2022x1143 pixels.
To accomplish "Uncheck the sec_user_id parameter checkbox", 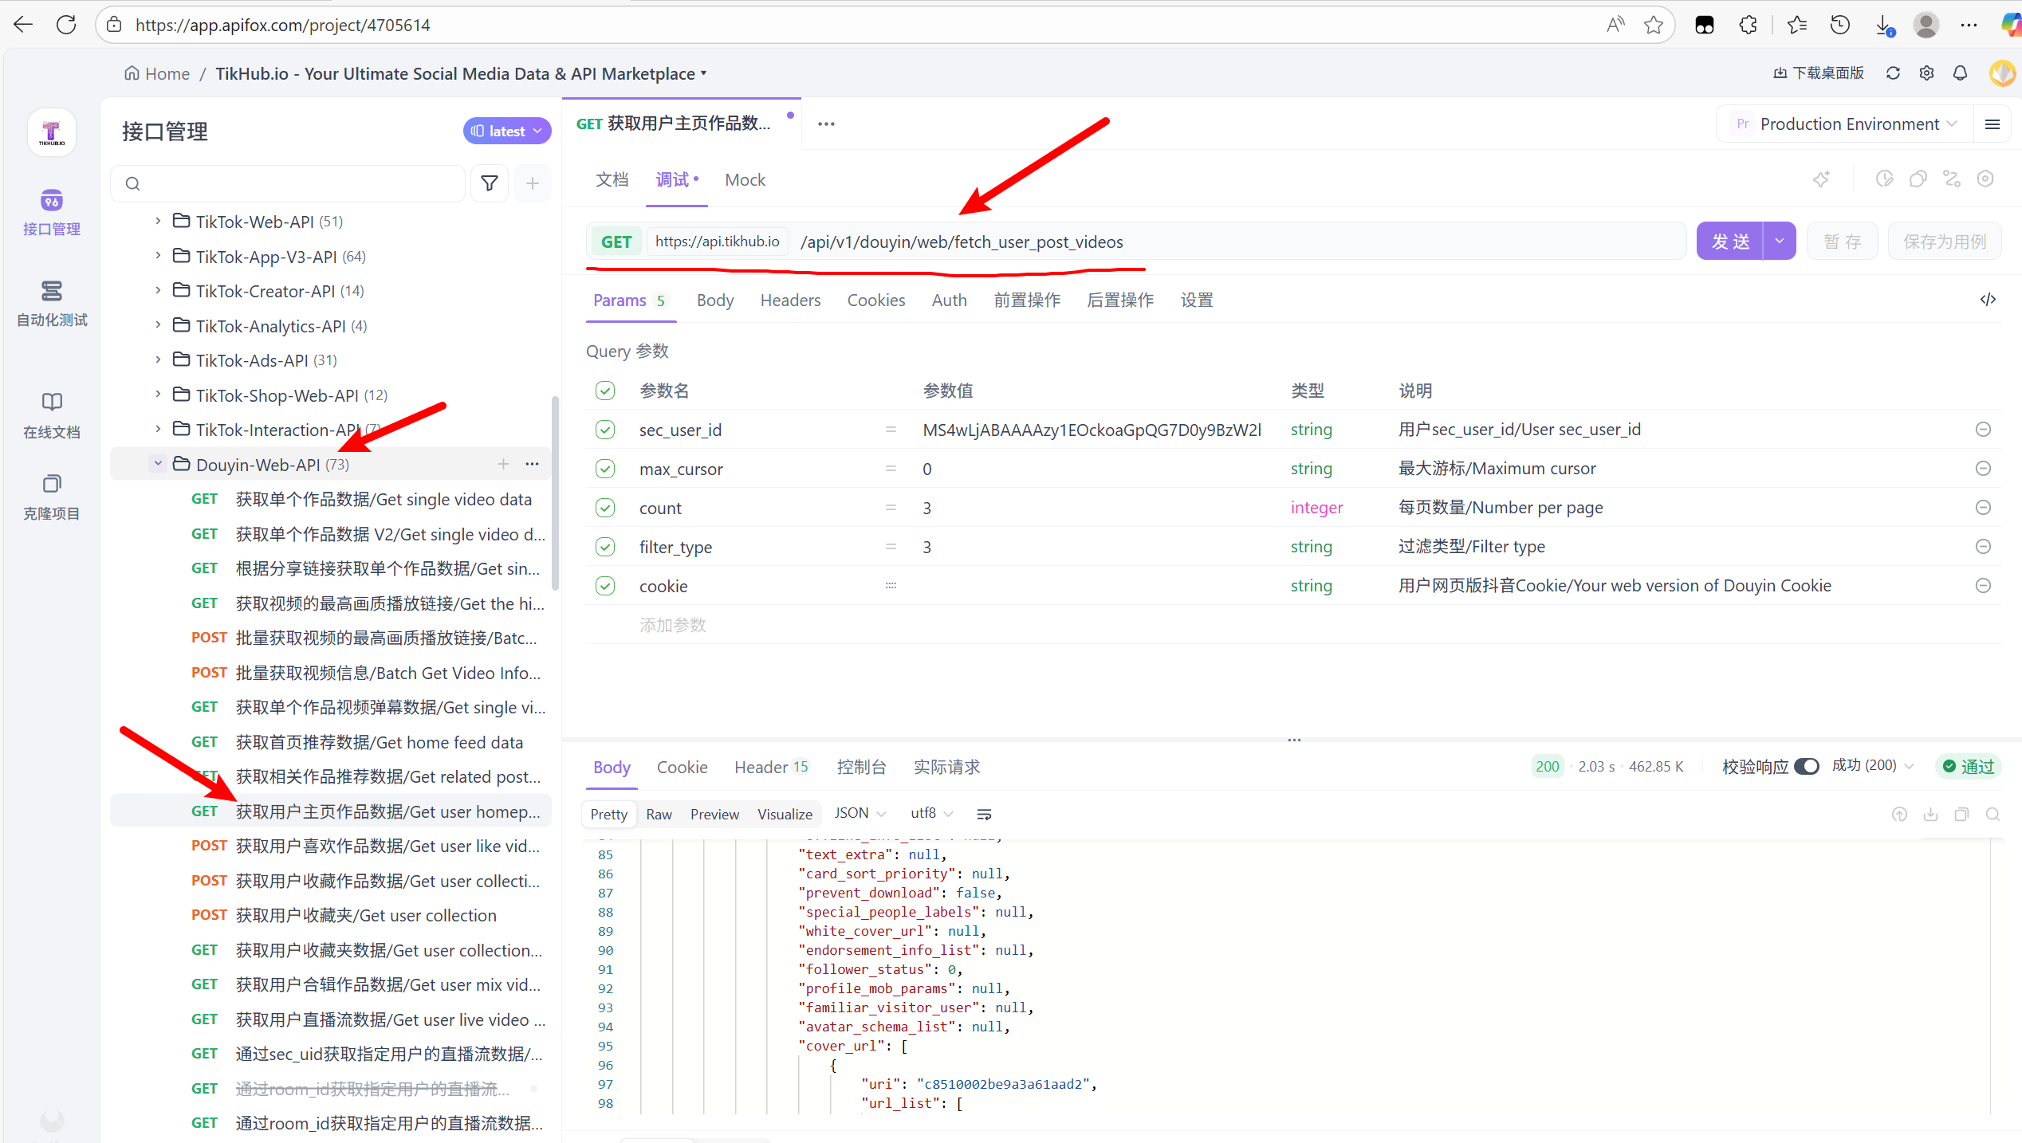I will tap(605, 430).
